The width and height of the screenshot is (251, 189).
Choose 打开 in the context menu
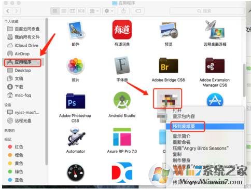177,110
